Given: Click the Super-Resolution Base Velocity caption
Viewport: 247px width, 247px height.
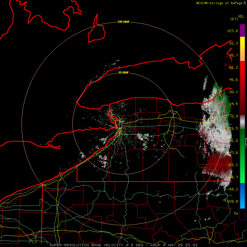Looking at the screenshot, I should point(123,245).
